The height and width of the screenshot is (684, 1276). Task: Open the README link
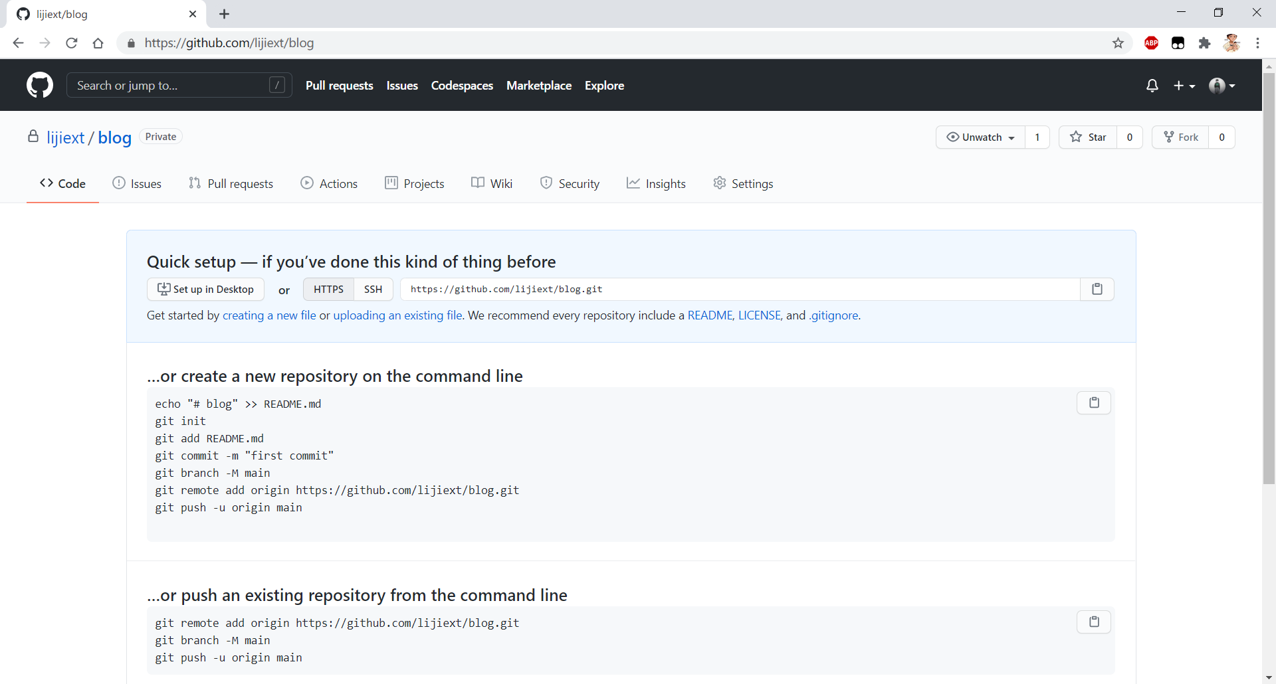(x=710, y=315)
